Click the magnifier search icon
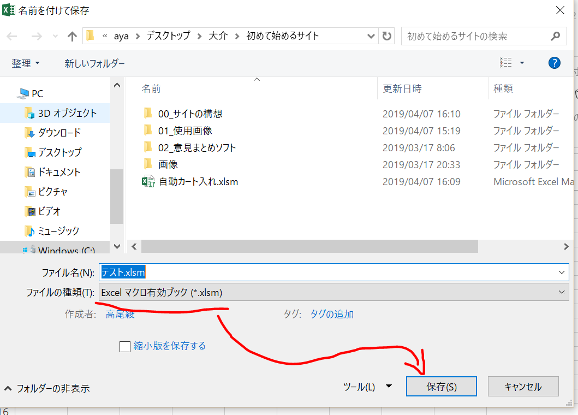 tap(556, 36)
